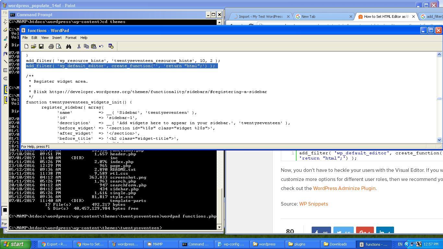
Task: Open the WP Snippets source link
Action: tap(313, 204)
